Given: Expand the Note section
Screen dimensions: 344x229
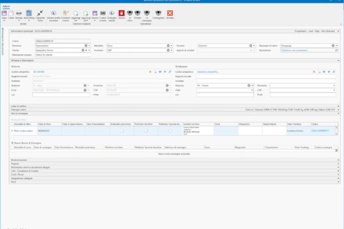Looking at the screenshot, I should click(x=338, y=182).
